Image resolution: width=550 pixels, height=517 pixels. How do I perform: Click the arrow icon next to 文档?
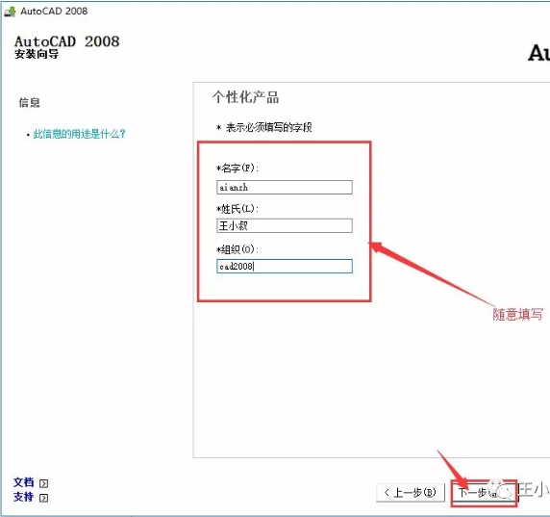(44, 483)
